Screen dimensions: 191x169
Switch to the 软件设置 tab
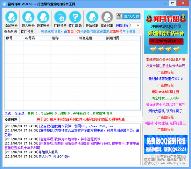(27, 32)
